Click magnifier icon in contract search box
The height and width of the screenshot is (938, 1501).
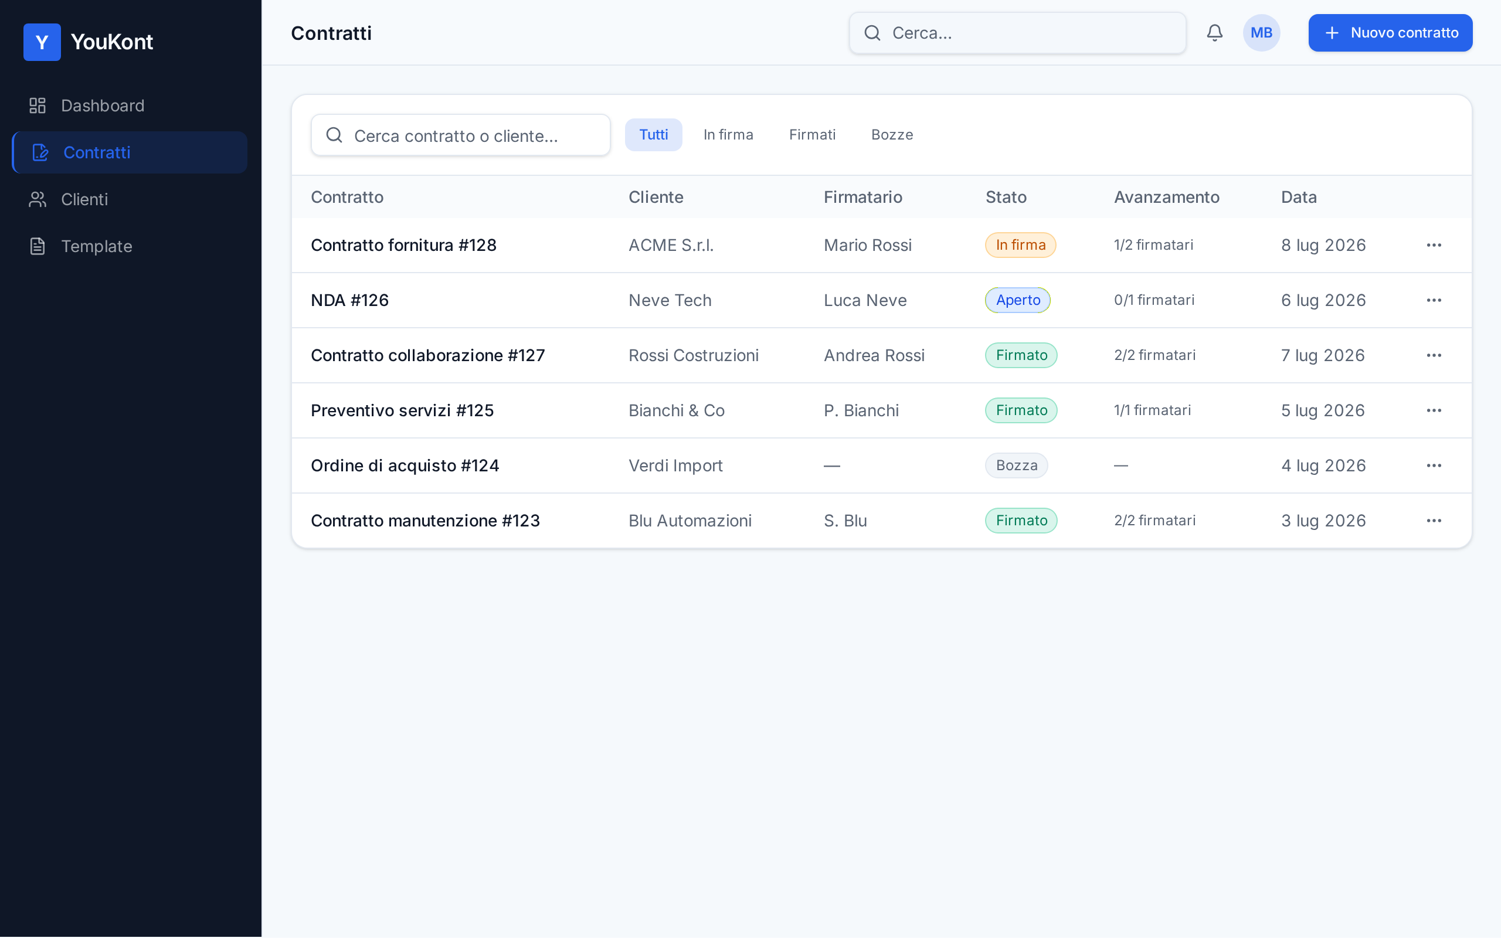coord(334,135)
